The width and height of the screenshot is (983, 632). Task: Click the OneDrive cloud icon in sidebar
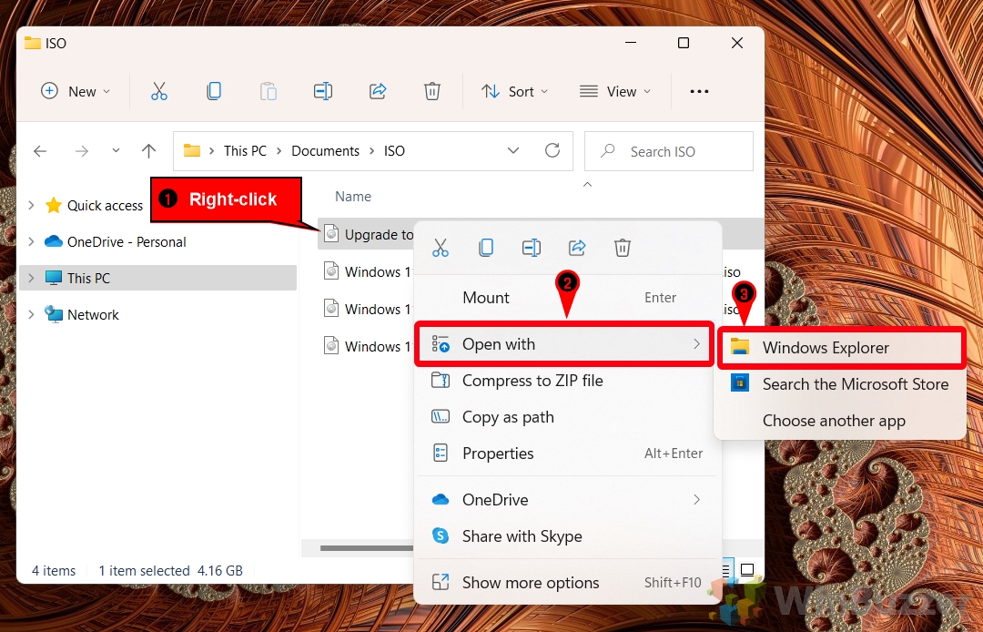[x=54, y=241]
